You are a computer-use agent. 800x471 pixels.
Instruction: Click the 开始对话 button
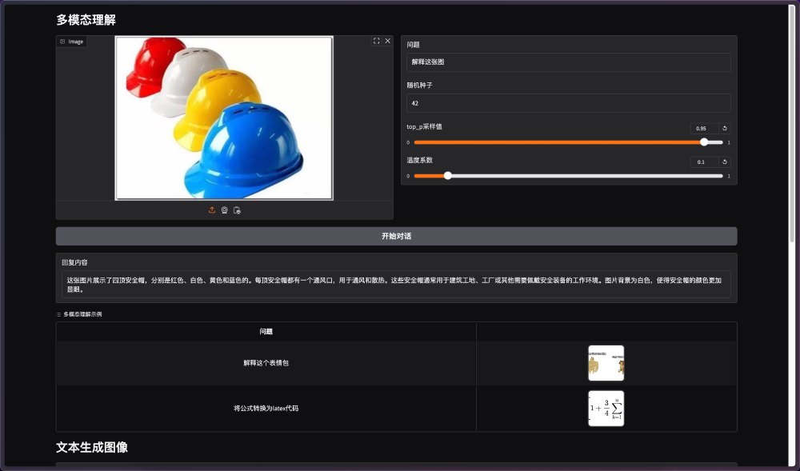pyautogui.click(x=398, y=236)
